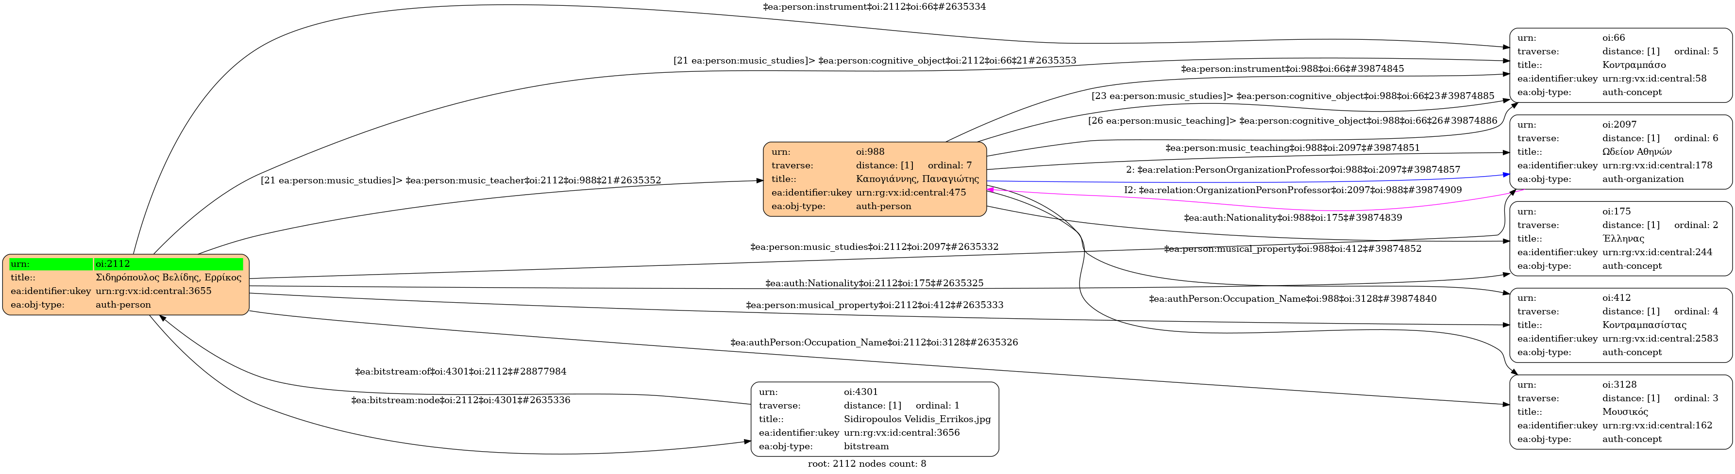Select the ea:auth:Nationality oi:2112 to oi:175 label

(874, 283)
